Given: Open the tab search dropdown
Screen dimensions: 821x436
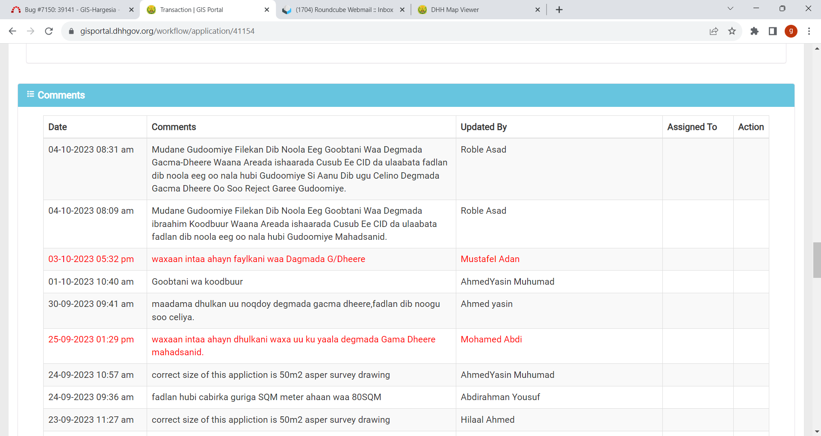Looking at the screenshot, I should pos(730,9).
